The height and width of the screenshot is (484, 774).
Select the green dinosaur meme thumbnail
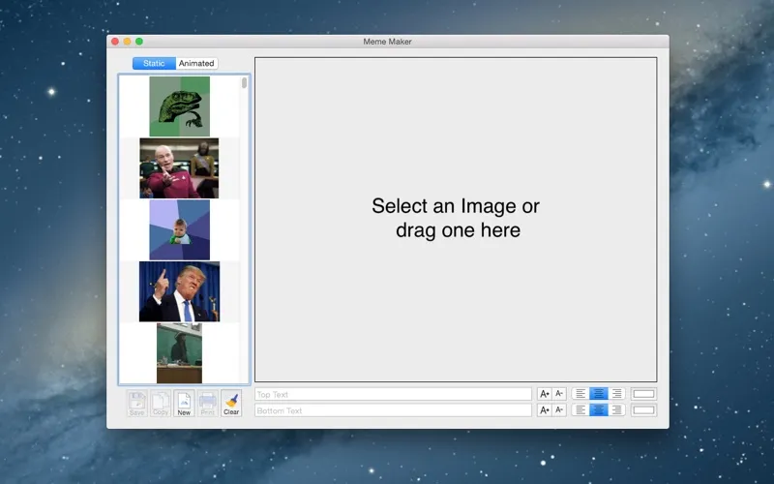tap(179, 106)
